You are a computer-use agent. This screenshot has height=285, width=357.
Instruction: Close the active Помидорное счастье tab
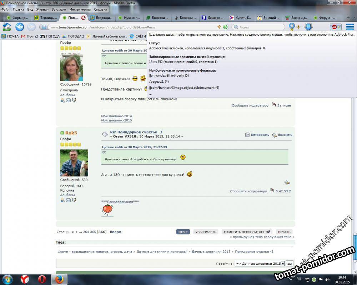click(83, 17)
